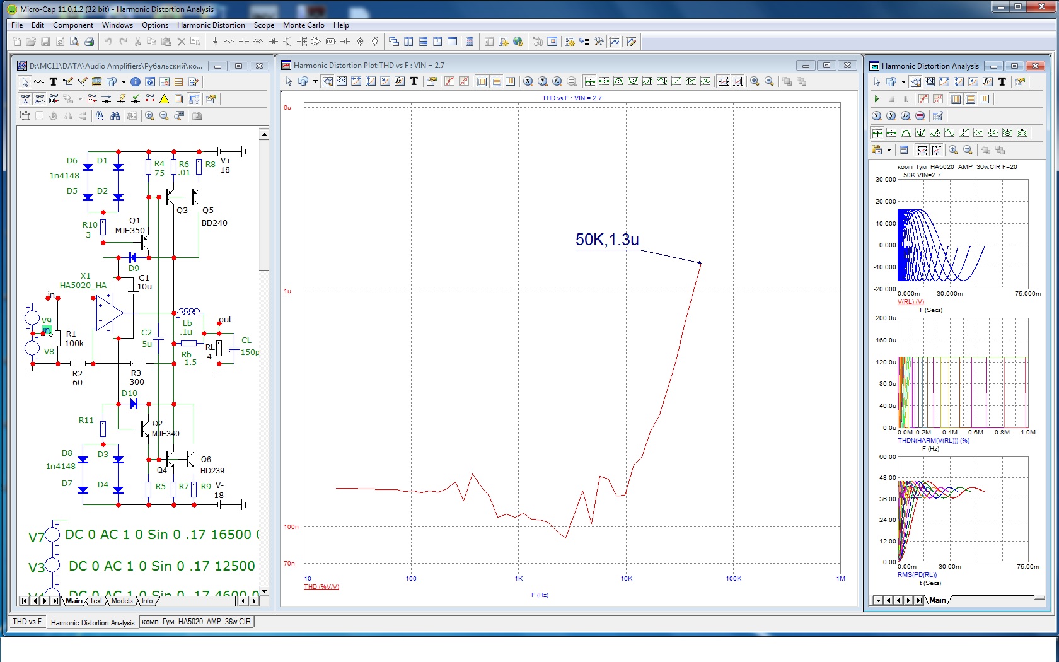Click the Numeric Output icon in the analysis panel

pyautogui.click(x=904, y=150)
